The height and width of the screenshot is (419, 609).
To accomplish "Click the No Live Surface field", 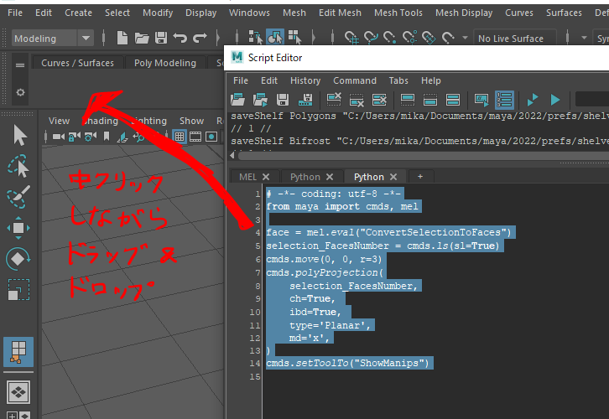I will 515,39.
